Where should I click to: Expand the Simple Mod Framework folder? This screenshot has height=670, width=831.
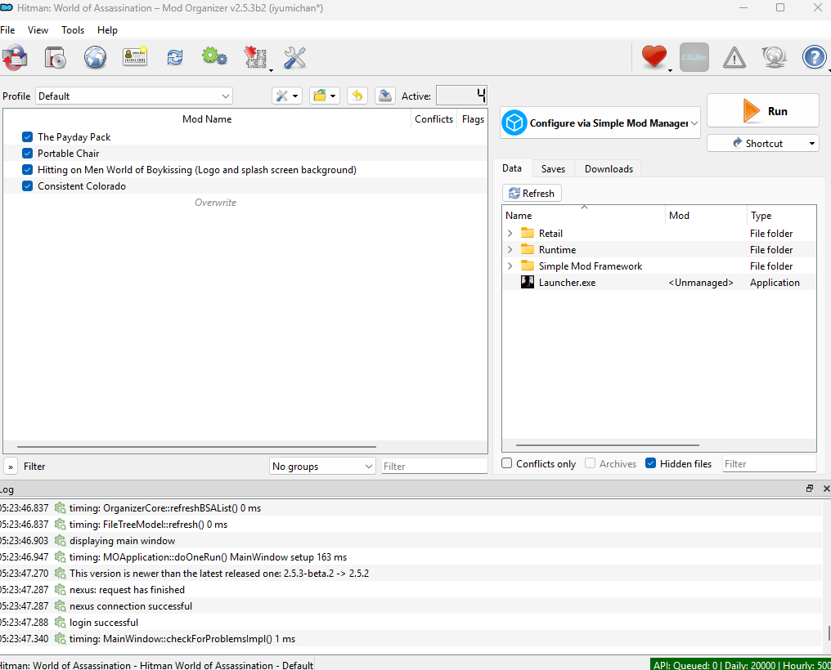tap(510, 266)
